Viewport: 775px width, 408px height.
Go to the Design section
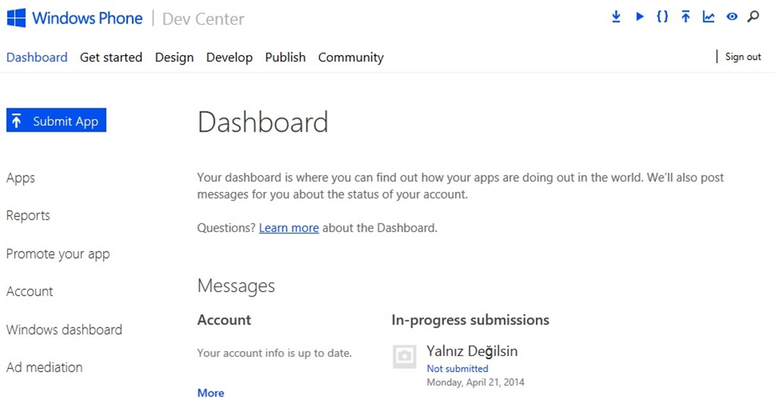pyautogui.click(x=174, y=58)
